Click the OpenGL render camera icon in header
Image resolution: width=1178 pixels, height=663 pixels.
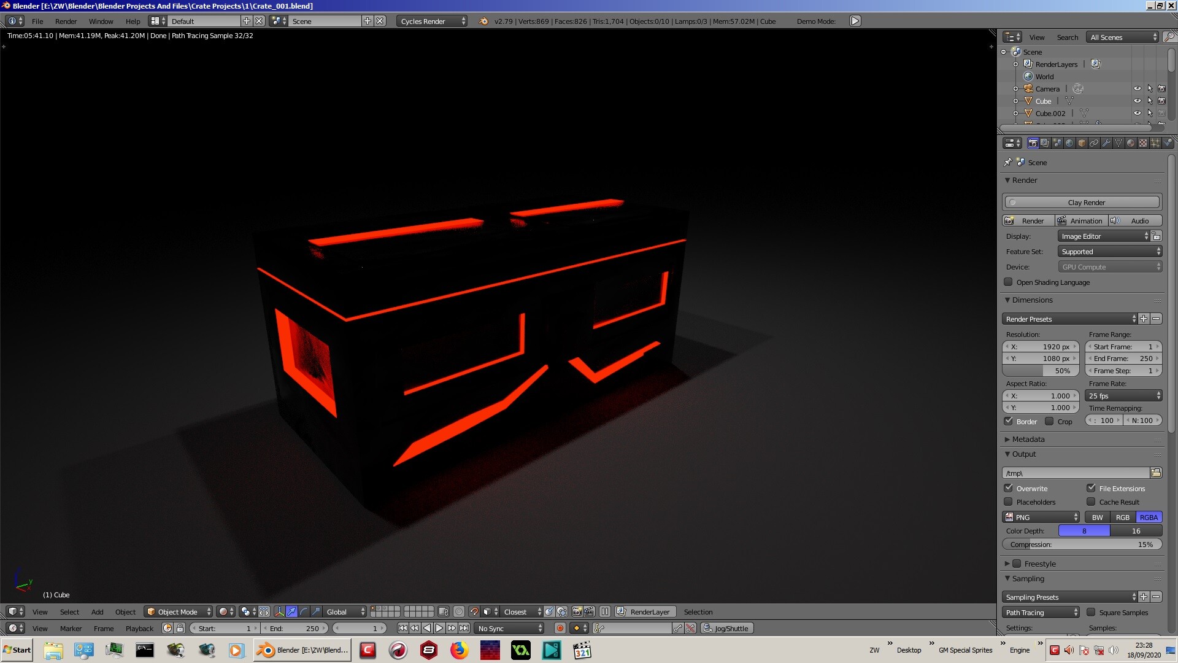click(x=577, y=612)
